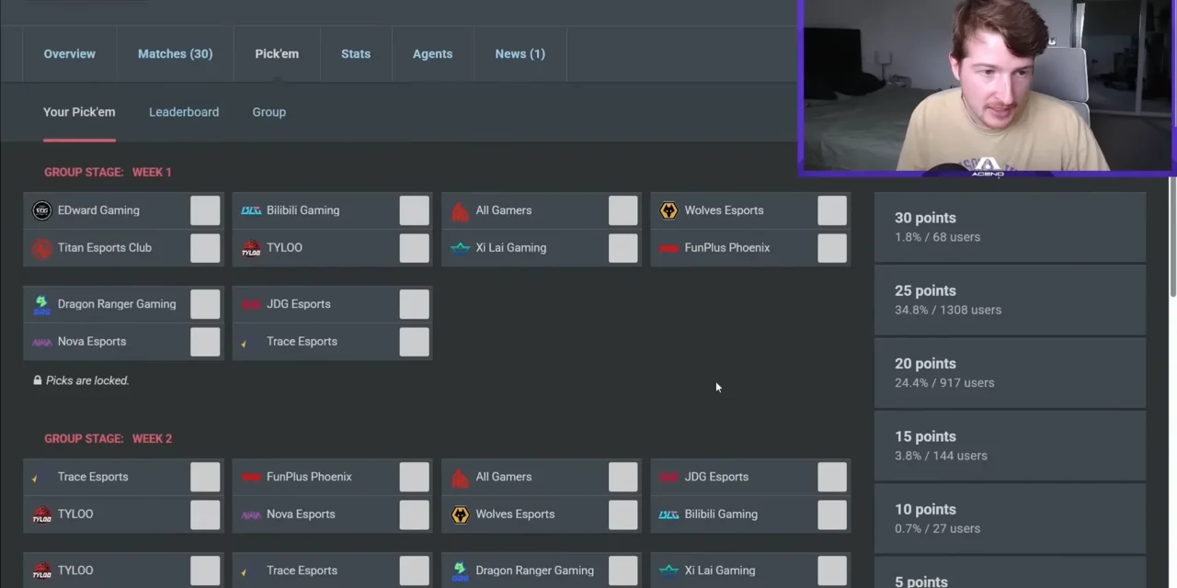Viewport: 1177px width, 588px height.
Task: Click the Trace Esports logo in Week 1
Action: click(x=245, y=344)
